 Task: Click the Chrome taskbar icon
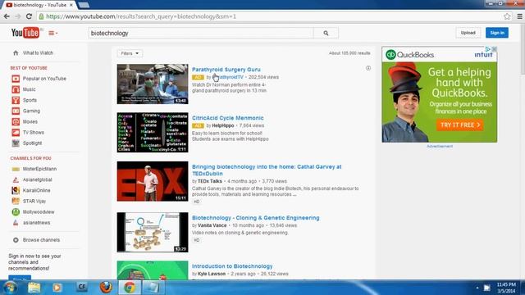tap(130, 288)
